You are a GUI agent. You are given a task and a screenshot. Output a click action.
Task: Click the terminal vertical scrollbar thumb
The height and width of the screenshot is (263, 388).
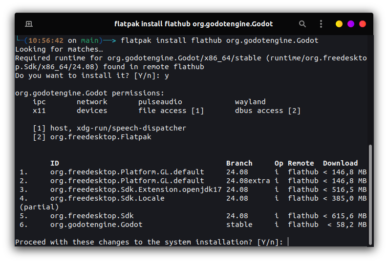tap(370, 194)
